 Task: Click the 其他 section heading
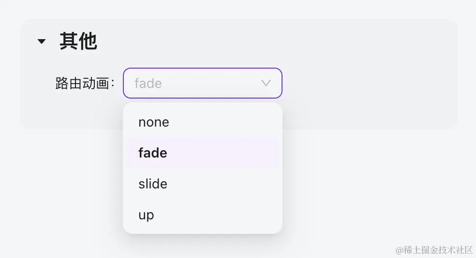pyautogui.click(x=78, y=42)
